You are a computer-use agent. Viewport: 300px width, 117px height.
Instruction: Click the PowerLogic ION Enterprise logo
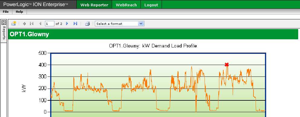click(x=36, y=5)
